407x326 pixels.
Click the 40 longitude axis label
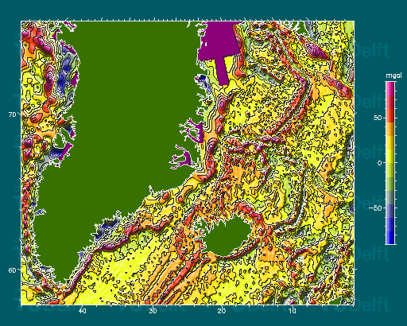pos(83,310)
